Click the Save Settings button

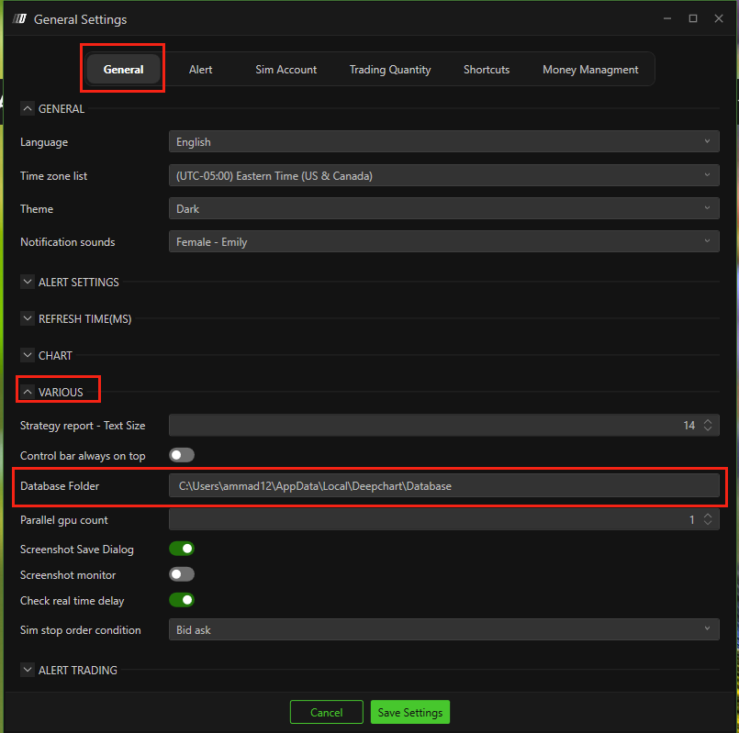point(410,713)
